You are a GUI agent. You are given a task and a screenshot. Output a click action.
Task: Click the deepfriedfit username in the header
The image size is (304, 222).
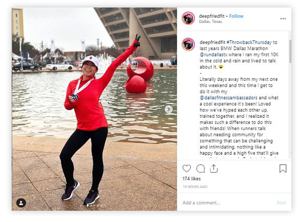[x=211, y=16]
